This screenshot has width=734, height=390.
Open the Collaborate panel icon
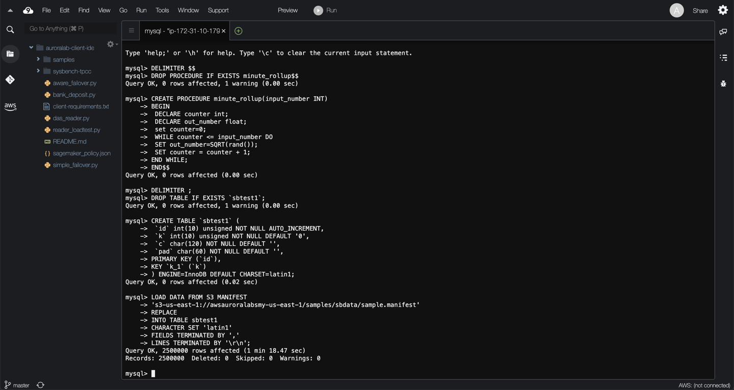[x=723, y=32]
